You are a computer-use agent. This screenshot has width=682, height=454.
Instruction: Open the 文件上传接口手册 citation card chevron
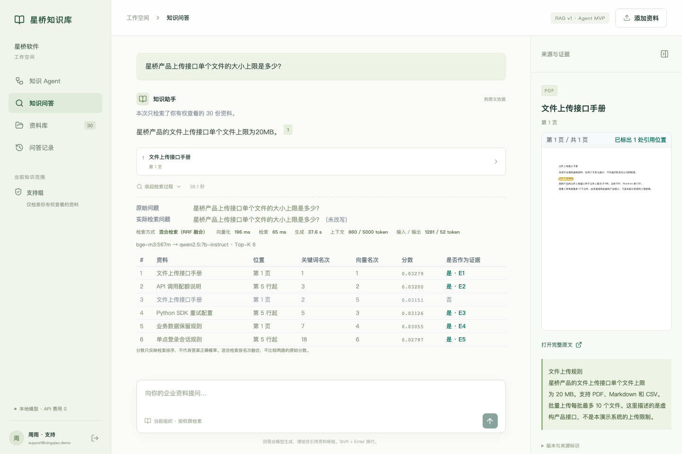point(496,161)
